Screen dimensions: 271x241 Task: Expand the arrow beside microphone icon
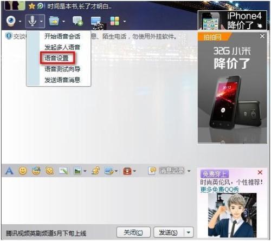coord(42,21)
